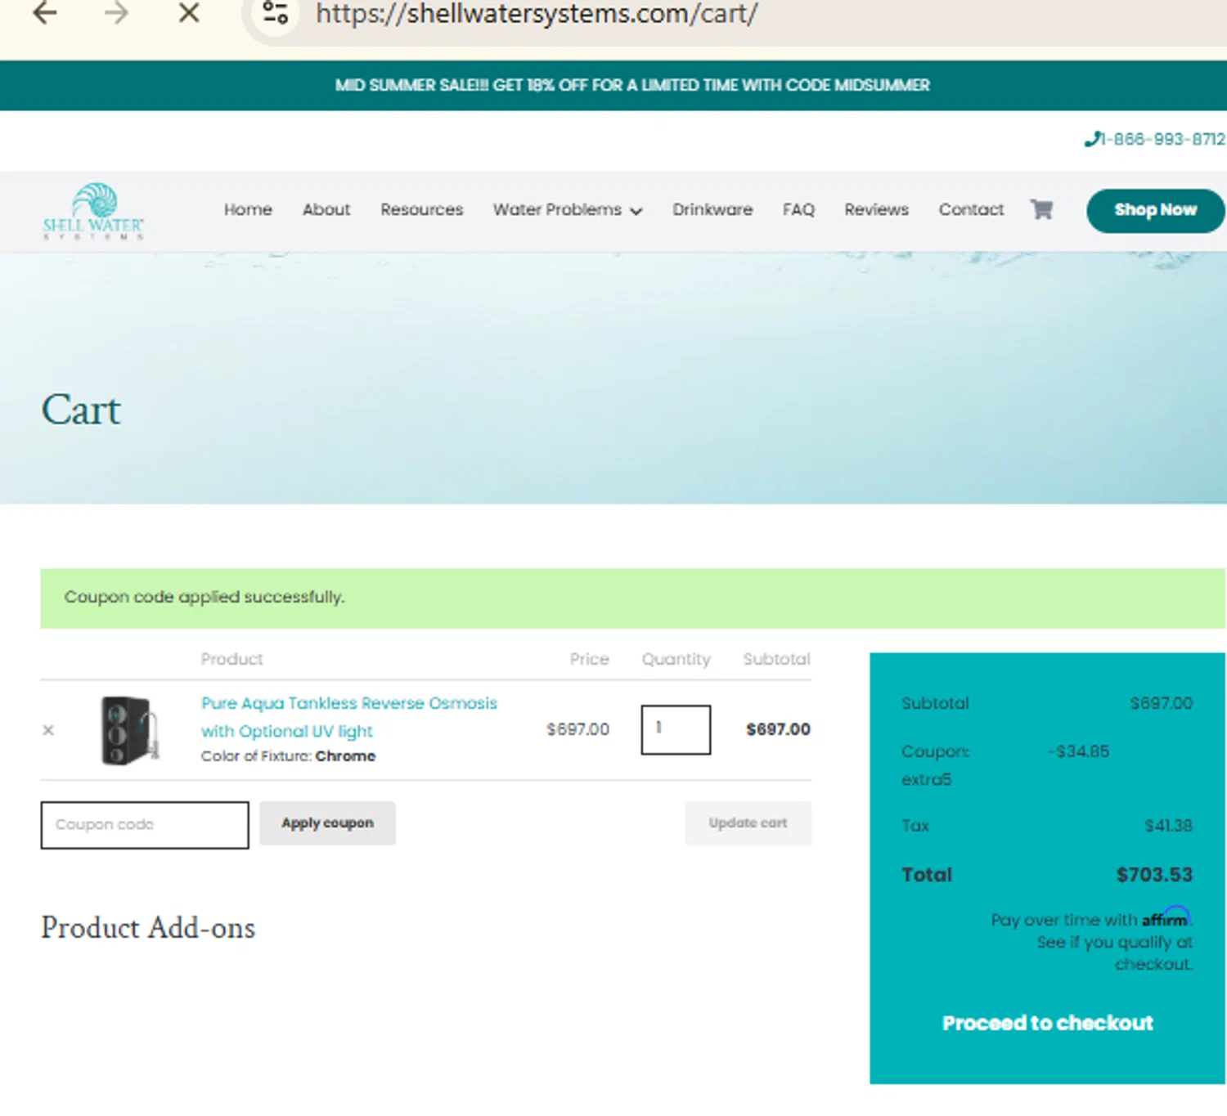Click the item price $697.00 in Price column
This screenshot has width=1227, height=1116.
[x=578, y=729]
